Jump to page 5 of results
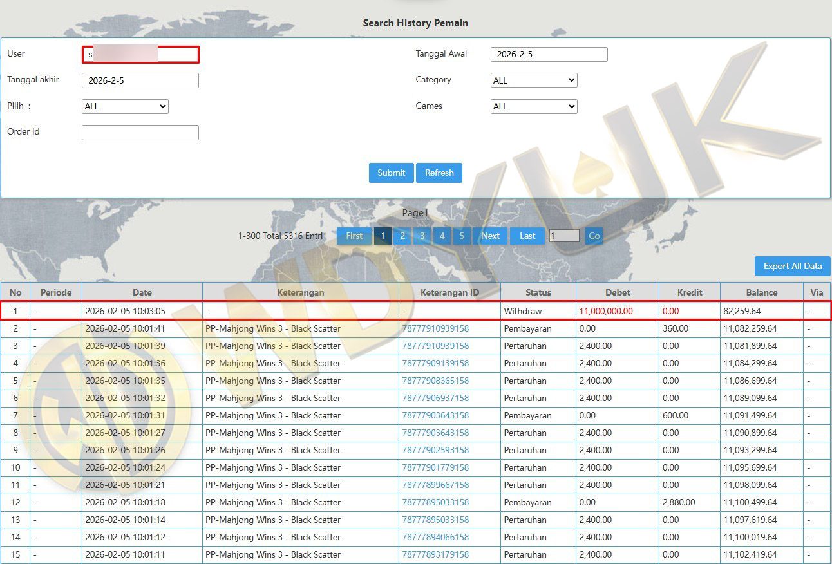 tap(462, 236)
